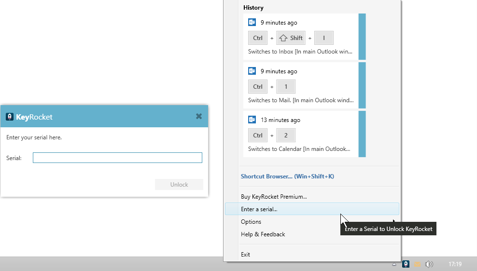The width and height of the screenshot is (477, 271).
Task: Click the blue bar beside the Switches to Calendar entry
Action: click(362, 134)
